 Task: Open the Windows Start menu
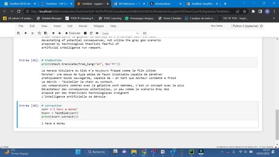[78, 152]
